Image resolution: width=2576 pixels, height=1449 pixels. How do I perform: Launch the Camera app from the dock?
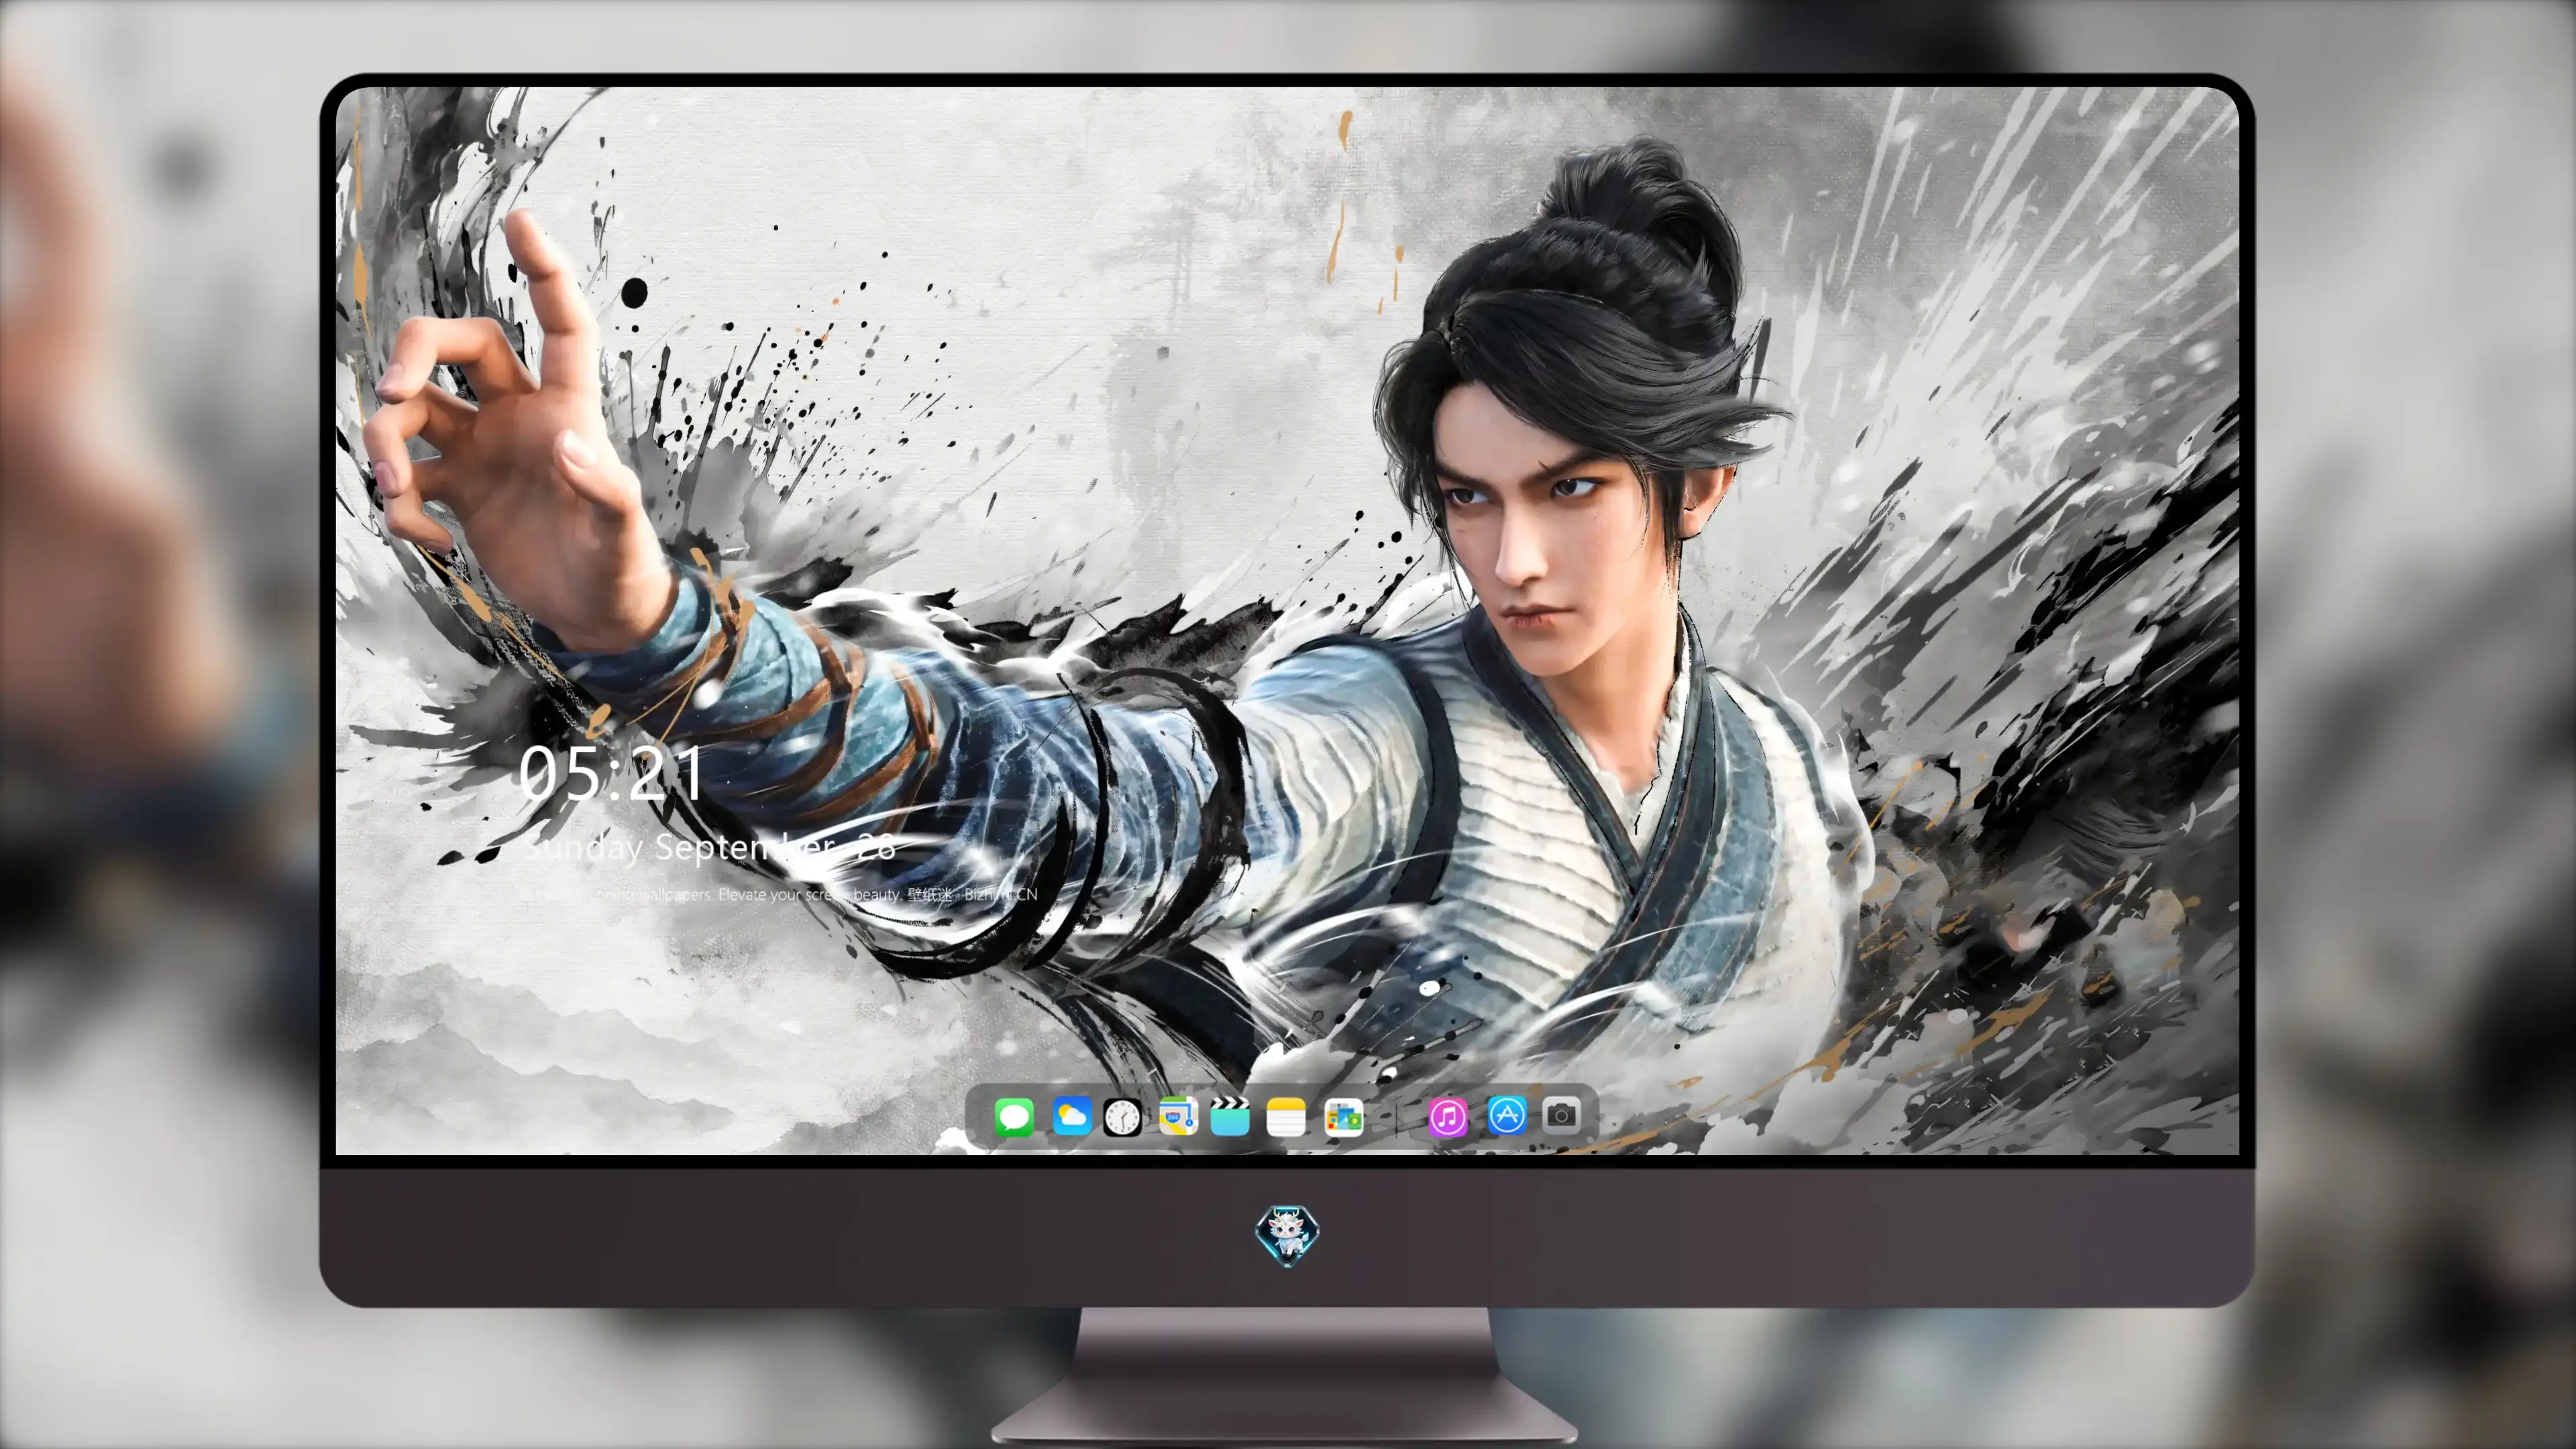[1561, 1116]
